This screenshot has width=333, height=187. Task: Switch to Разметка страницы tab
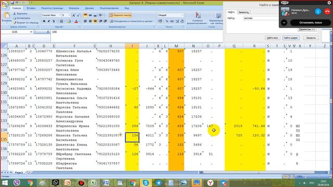pos(52,8)
